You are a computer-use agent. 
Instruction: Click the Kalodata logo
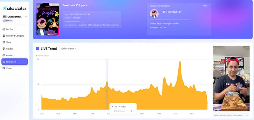pos(14,8)
